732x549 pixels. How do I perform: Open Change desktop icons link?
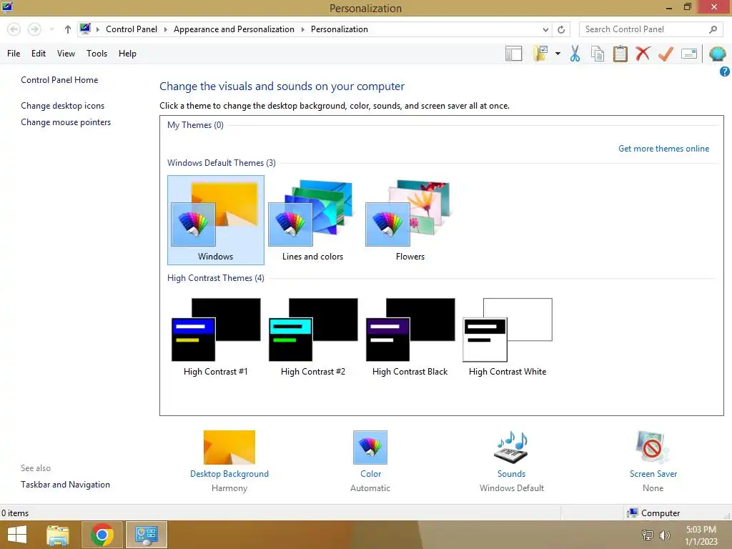click(63, 106)
